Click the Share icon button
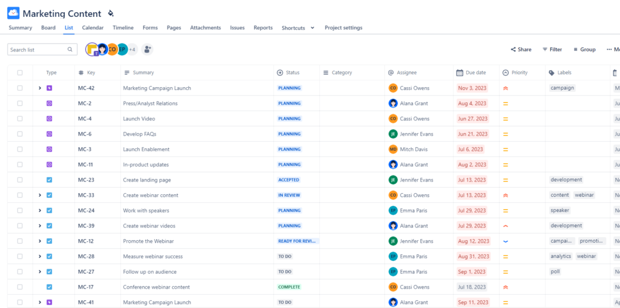Image resolution: width=620 pixels, height=308 pixels. click(521, 50)
